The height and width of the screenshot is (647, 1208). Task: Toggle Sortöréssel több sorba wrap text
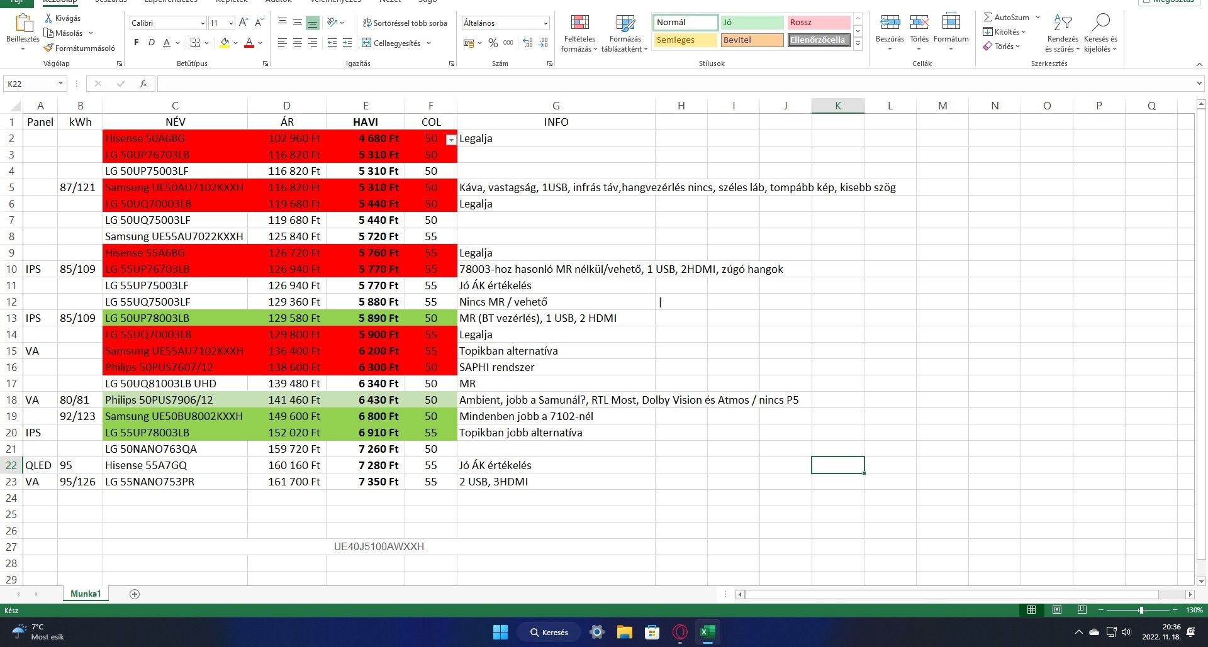405,23
